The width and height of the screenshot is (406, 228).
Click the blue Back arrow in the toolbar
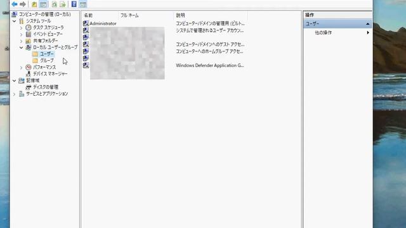click(15, 4)
